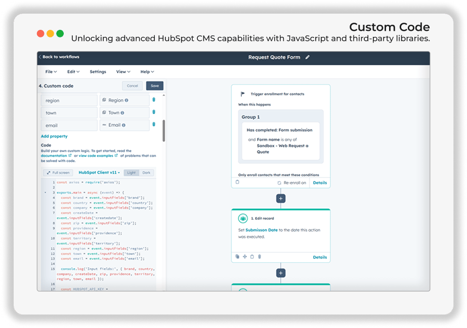Switch code editor to Light theme
This screenshot has height=328, width=467.
click(x=132, y=172)
